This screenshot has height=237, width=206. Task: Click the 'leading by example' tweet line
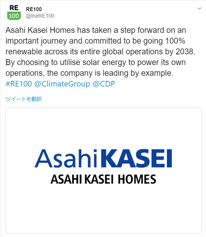coord(90,73)
